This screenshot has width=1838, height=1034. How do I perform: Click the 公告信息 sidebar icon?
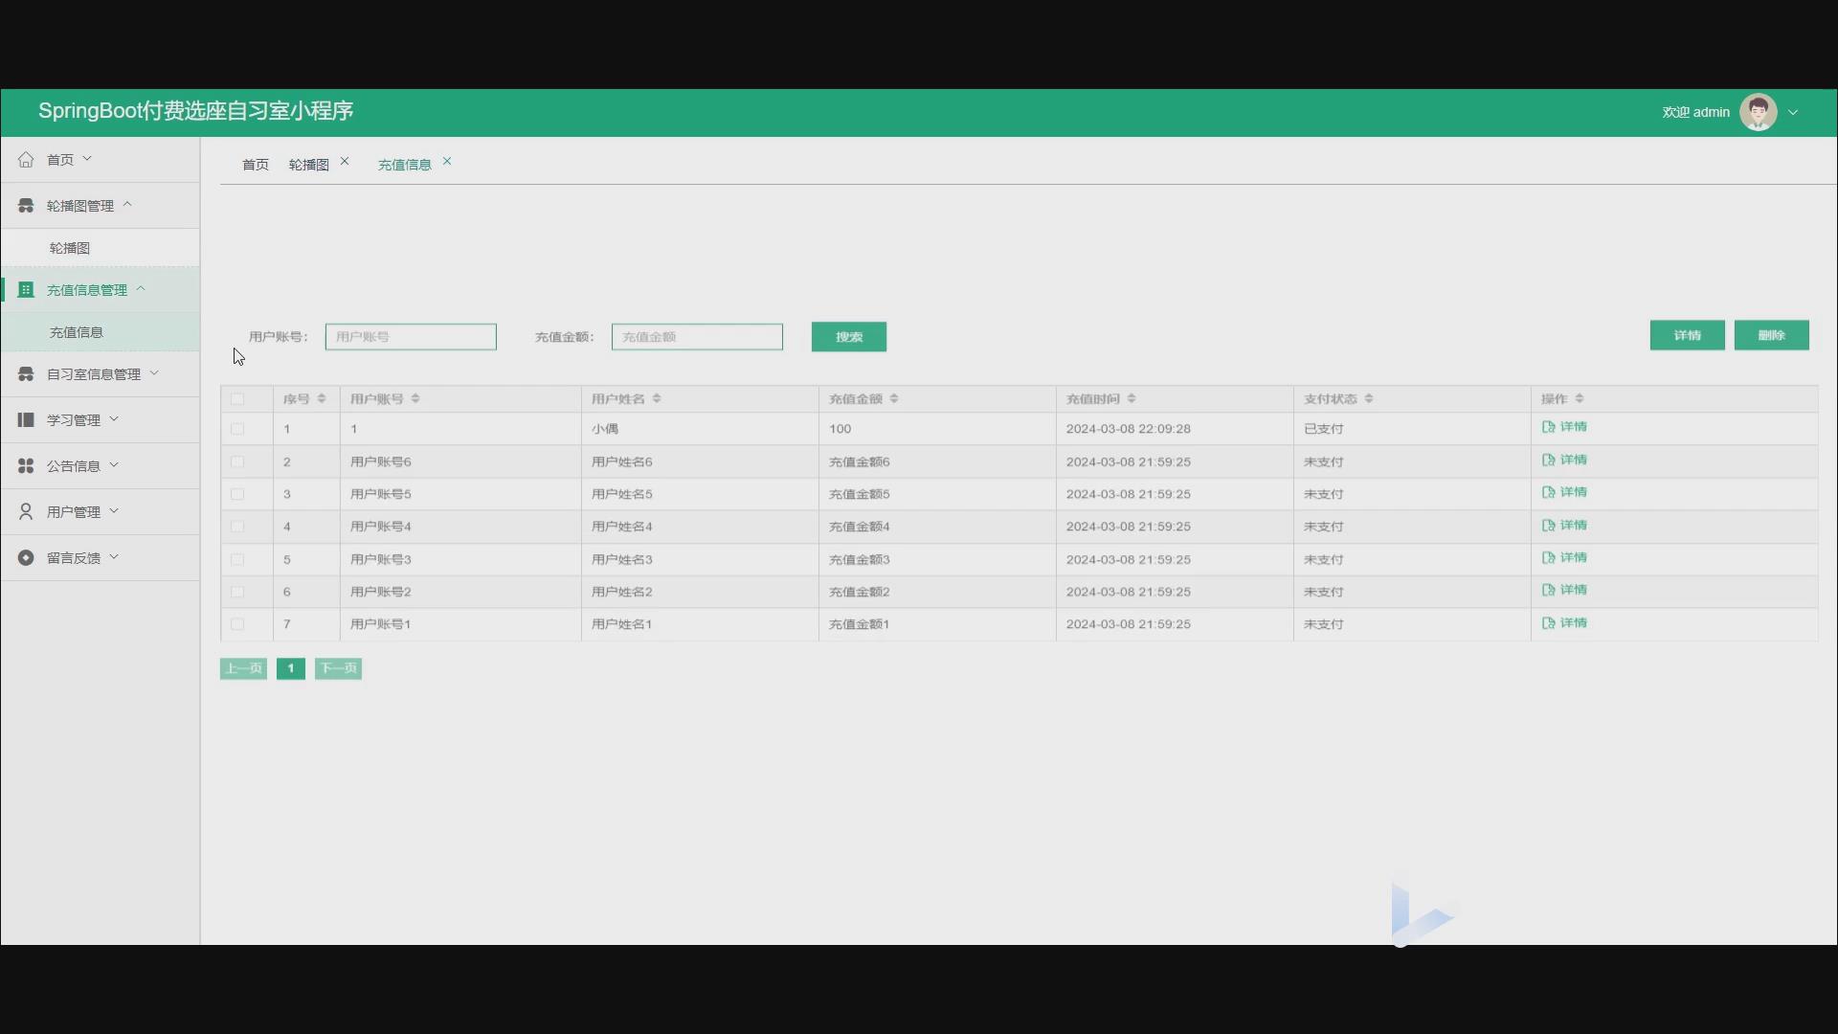click(26, 466)
